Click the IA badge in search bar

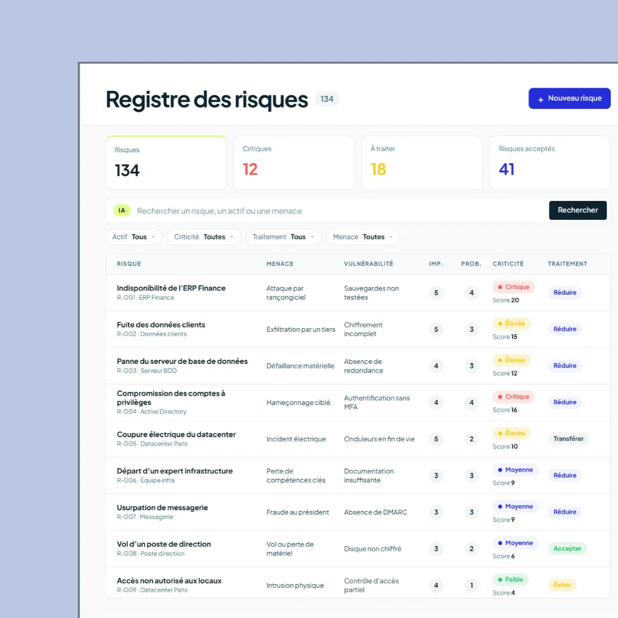pyautogui.click(x=122, y=211)
